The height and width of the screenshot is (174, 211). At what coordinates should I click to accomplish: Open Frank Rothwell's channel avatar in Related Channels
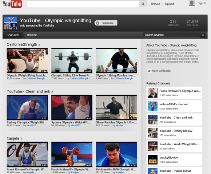pos(152,93)
